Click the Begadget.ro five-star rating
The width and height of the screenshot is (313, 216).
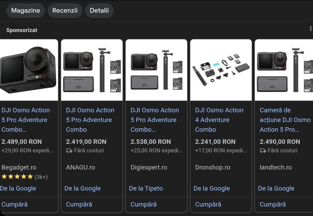17,177
